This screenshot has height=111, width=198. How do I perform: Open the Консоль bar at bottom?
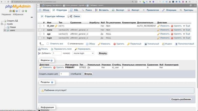(x=44, y=110)
